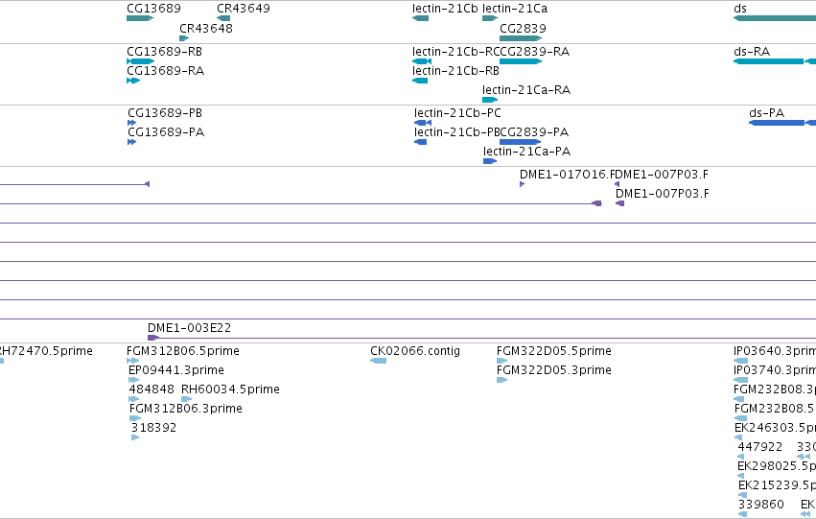Click the 339860 EST feature

742,515
